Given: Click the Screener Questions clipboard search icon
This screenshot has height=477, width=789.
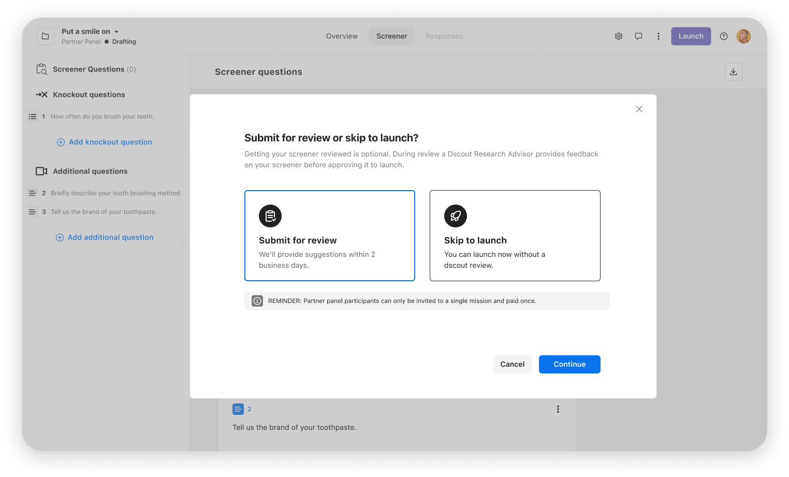Looking at the screenshot, I should (41, 69).
